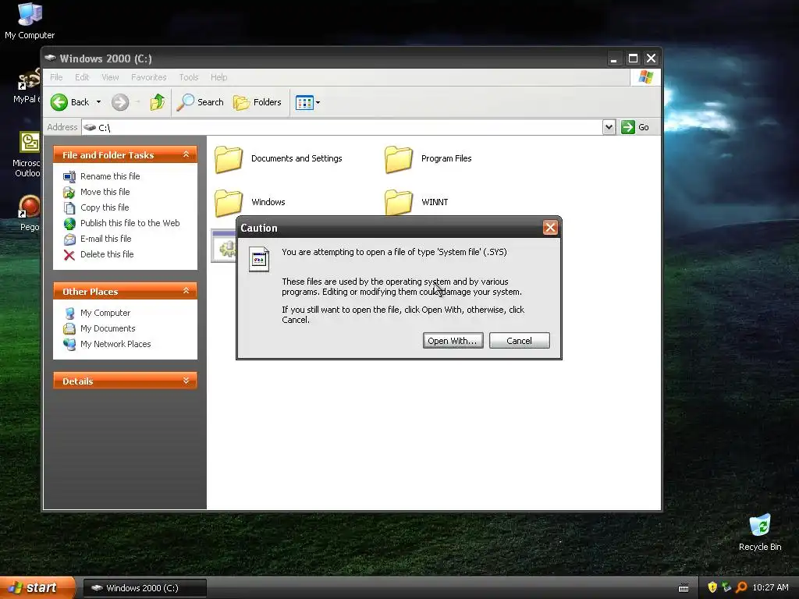Viewport: 799px width, 599px height.
Task: Click E-mail this file
Action: click(106, 239)
